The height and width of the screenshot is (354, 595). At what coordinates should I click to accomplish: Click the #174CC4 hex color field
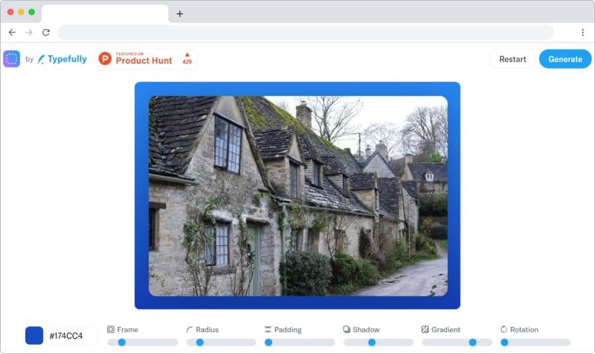[71, 335]
